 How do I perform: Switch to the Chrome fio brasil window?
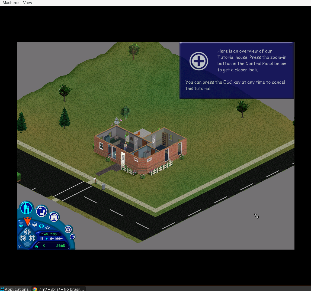59,289
